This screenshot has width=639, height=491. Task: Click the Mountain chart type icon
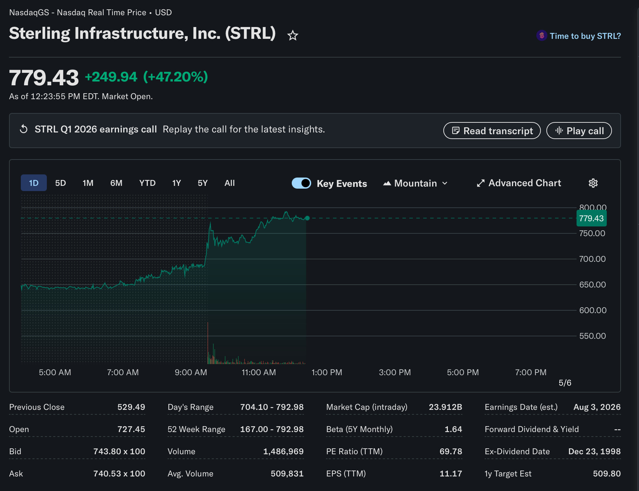tap(387, 183)
